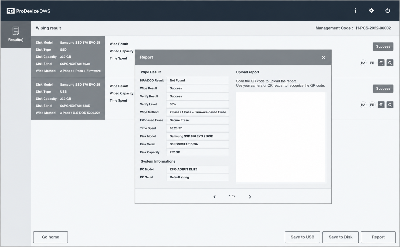
Task: Click FE badge for the USB disk row
Action: [372, 105]
